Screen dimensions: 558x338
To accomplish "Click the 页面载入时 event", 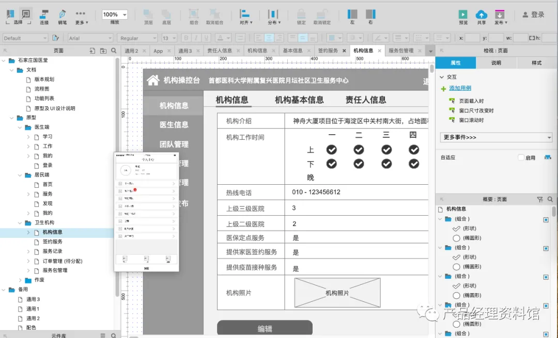I will [471, 101].
